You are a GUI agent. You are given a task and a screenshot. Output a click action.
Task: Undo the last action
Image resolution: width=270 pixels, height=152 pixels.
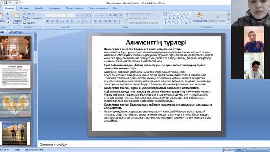pyautogui.click(x=10, y=3)
